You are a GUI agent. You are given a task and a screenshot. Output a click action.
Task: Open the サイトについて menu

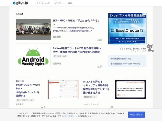[x=43, y=3]
